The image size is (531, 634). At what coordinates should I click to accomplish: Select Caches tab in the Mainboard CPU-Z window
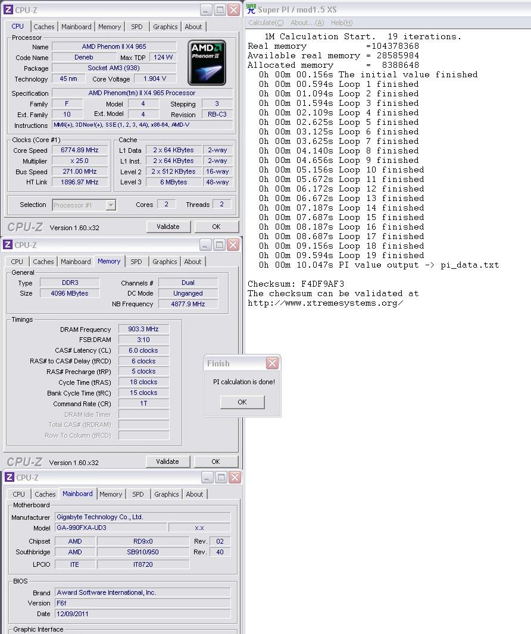tap(45, 494)
